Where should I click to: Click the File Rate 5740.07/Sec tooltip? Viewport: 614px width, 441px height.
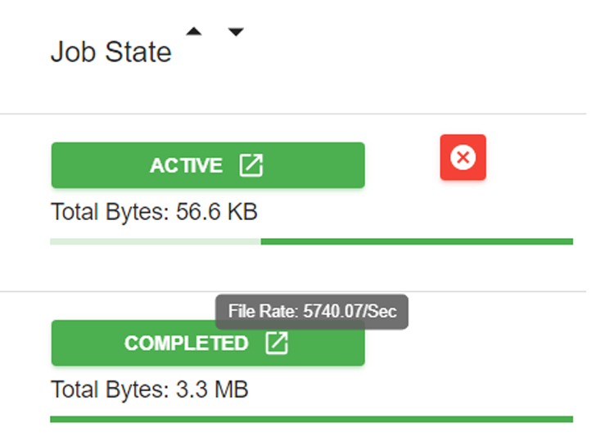point(312,312)
